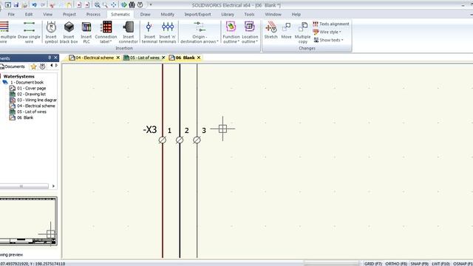The image size is (473, 266).
Task: Click tree panel horizontal scrollbar right arrow
Action: [53, 186]
